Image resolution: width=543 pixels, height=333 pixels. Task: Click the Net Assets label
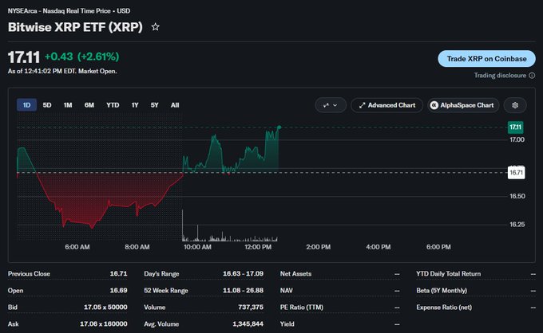click(295, 273)
